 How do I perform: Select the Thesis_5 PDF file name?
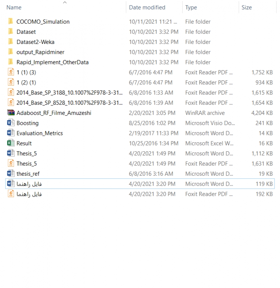(x=27, y=163)
